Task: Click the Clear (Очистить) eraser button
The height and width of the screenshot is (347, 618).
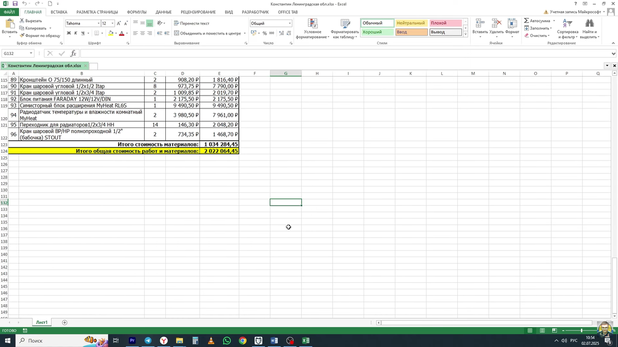Action: (537, 35)
